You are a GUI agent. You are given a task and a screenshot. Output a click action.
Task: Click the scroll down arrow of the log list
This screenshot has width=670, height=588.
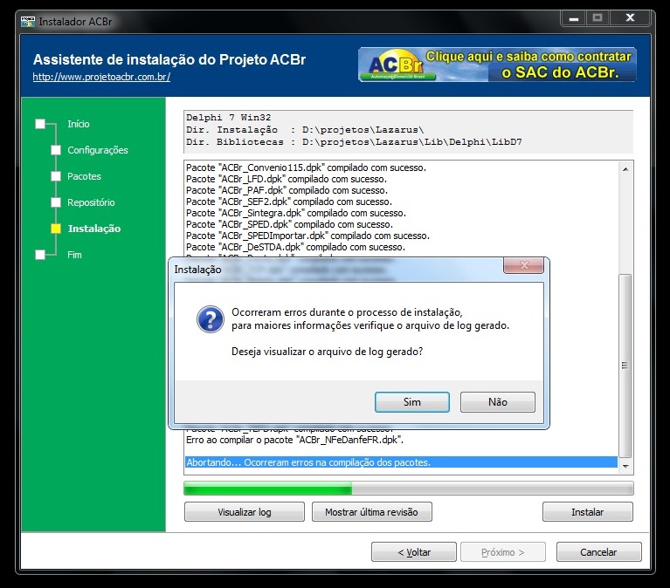pos(625,467)
